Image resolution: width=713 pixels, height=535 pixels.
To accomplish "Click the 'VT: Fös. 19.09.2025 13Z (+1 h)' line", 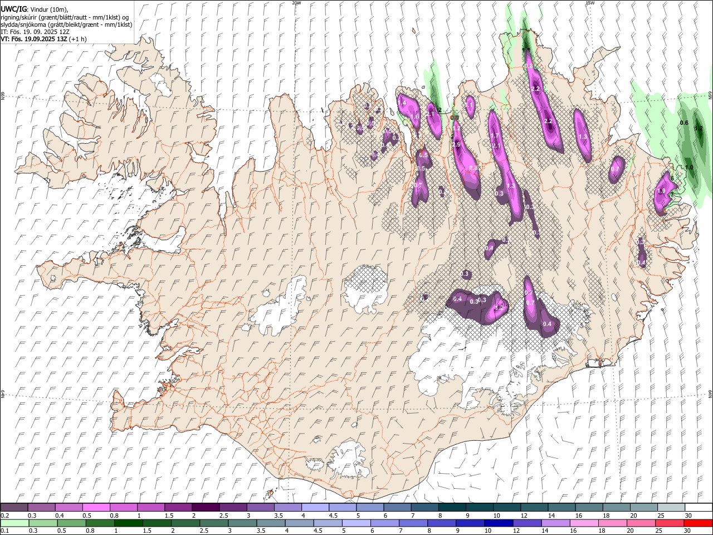I will pos(43,40).
